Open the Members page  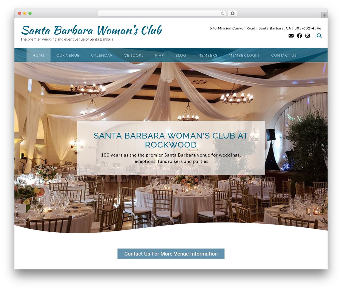(207, 55)
